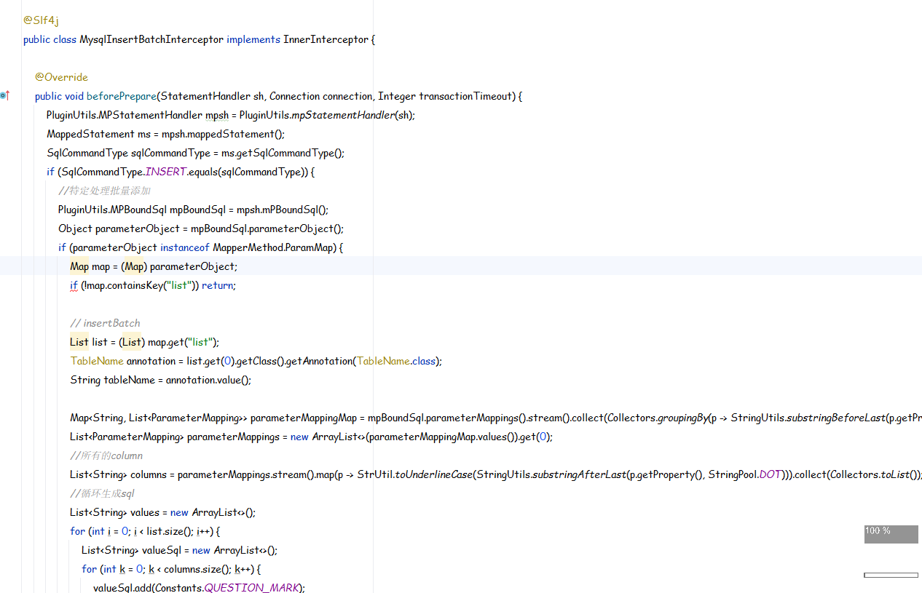Select the MysqlInsertBatchInterceptor class name
The width and height of the screenshot is (922, 593).
tap(151, 39)
